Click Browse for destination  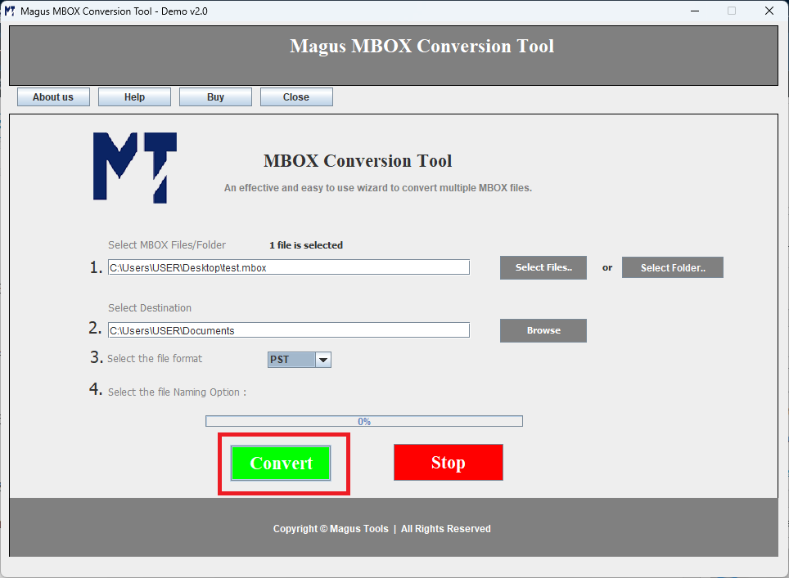pyautogui.click(x=543, y=331)
